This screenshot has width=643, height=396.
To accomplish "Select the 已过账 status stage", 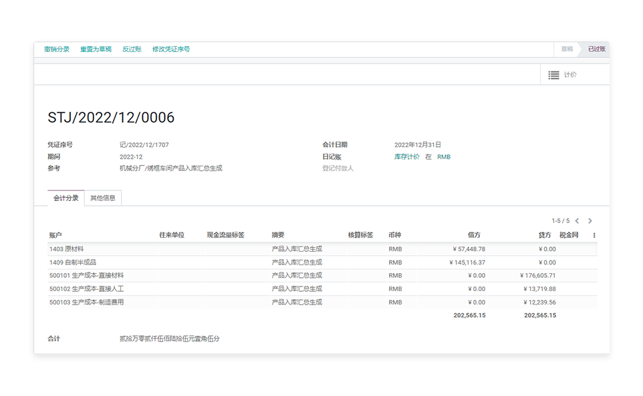I will point(596,49).
